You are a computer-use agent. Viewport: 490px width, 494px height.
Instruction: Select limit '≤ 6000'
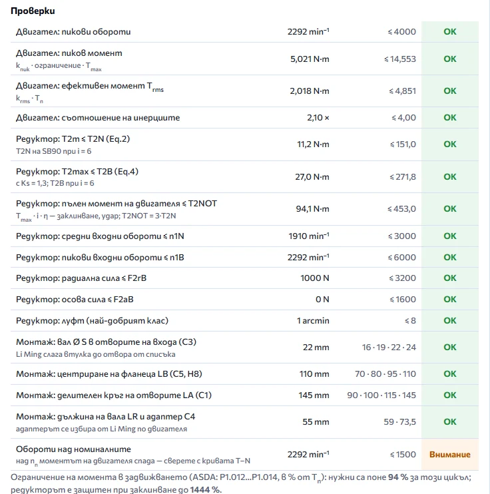[402, 258]
